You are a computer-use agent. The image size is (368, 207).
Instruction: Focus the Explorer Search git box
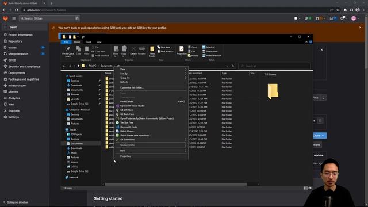274,66
